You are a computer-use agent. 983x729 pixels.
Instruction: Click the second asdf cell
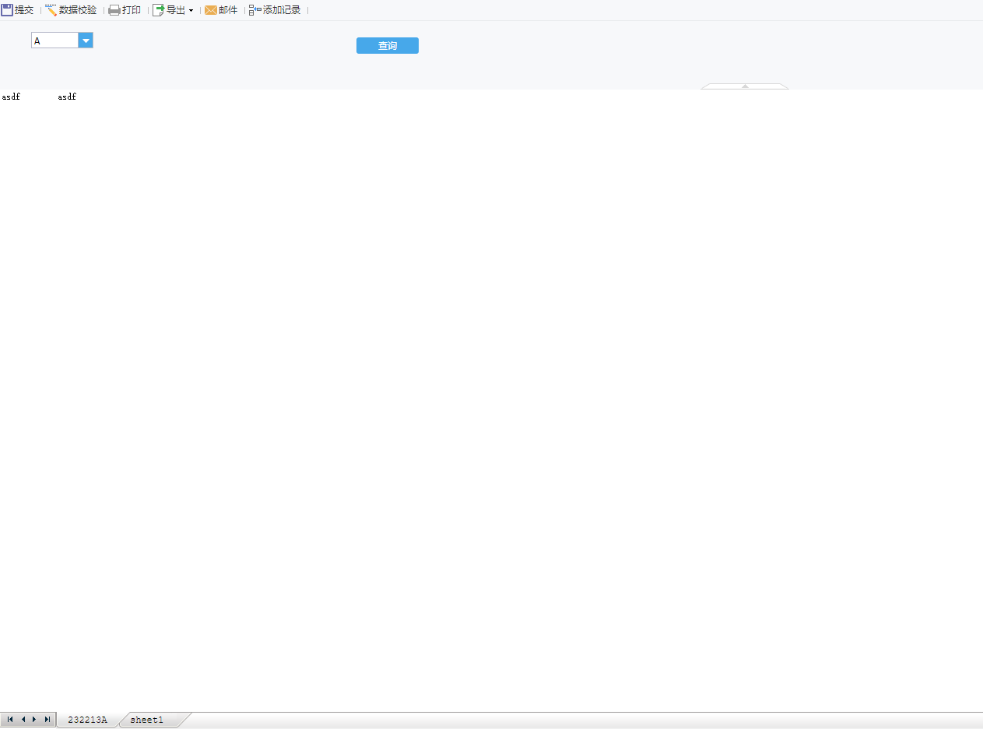click(x=67, y=97)
